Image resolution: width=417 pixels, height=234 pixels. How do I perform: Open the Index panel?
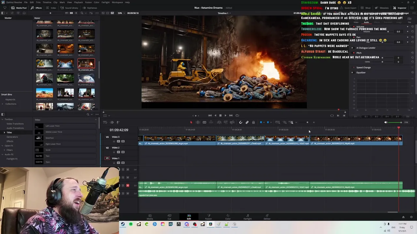[x=51, y=8]
